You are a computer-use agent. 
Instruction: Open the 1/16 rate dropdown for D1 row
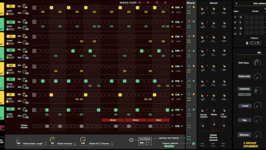point(179,95)
